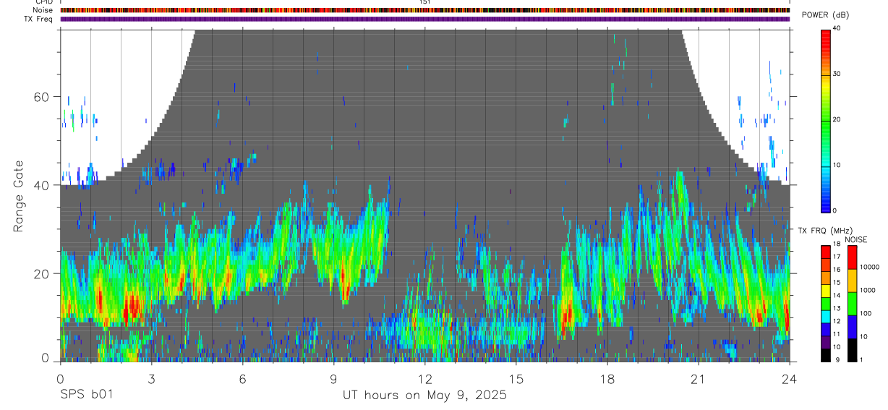Select the 'UT hours on May 9, 2025' label

coord(424,396)
